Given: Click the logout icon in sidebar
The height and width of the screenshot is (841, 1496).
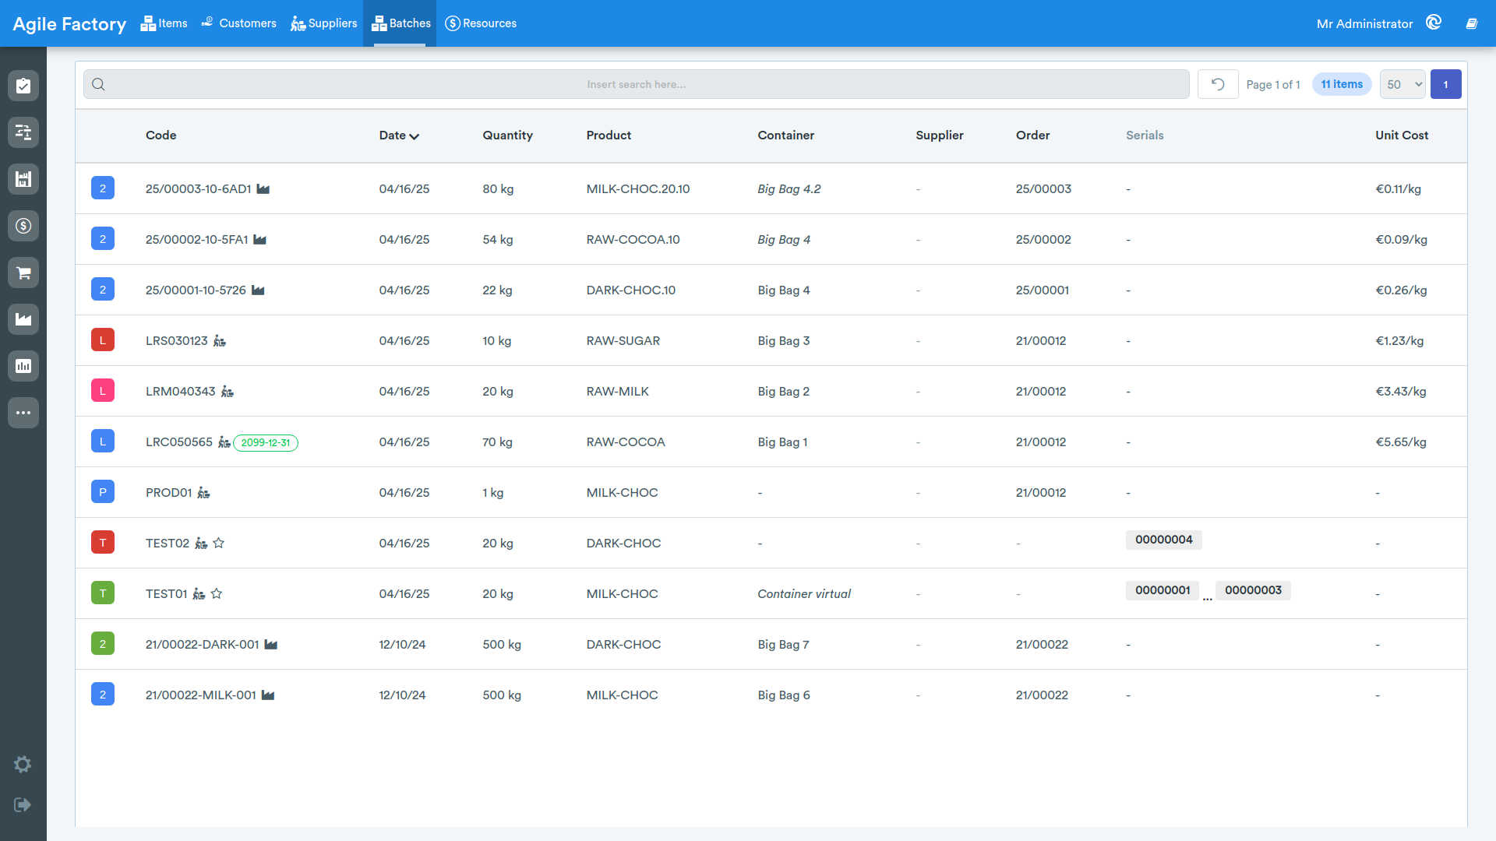Looking at the screenshot, I should pyautogui.click(x=23, y=804).
